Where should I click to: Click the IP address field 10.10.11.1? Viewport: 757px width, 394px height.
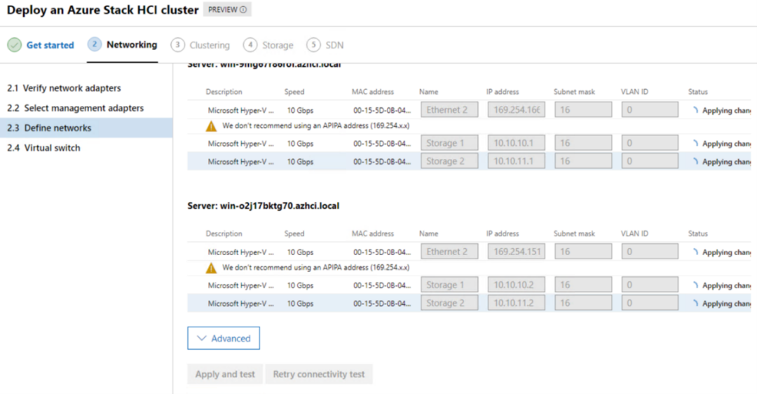pyautogui.click(x=517, y=161)
